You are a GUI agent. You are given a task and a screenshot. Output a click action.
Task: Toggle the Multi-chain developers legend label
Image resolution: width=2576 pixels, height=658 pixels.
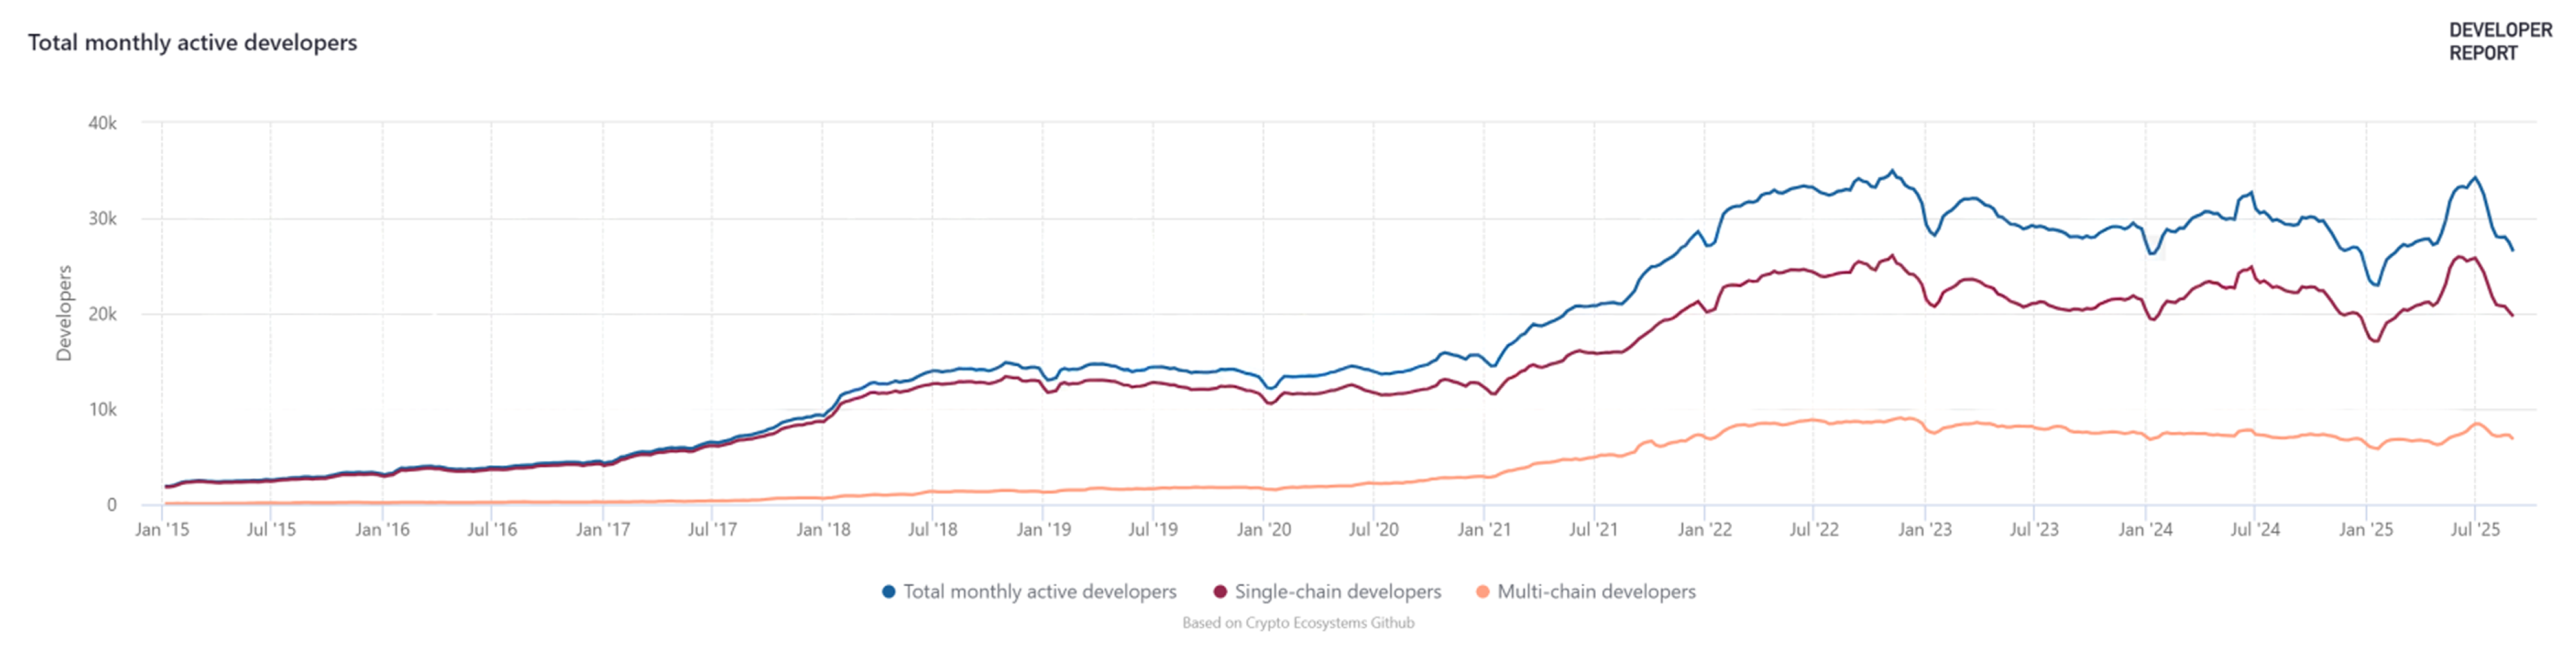tap(1596, 592)
